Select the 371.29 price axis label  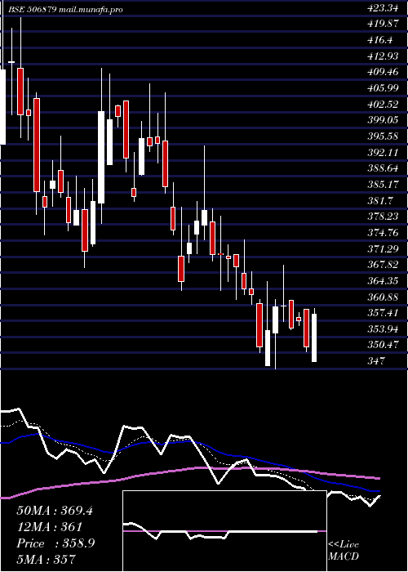click(383, 249)
